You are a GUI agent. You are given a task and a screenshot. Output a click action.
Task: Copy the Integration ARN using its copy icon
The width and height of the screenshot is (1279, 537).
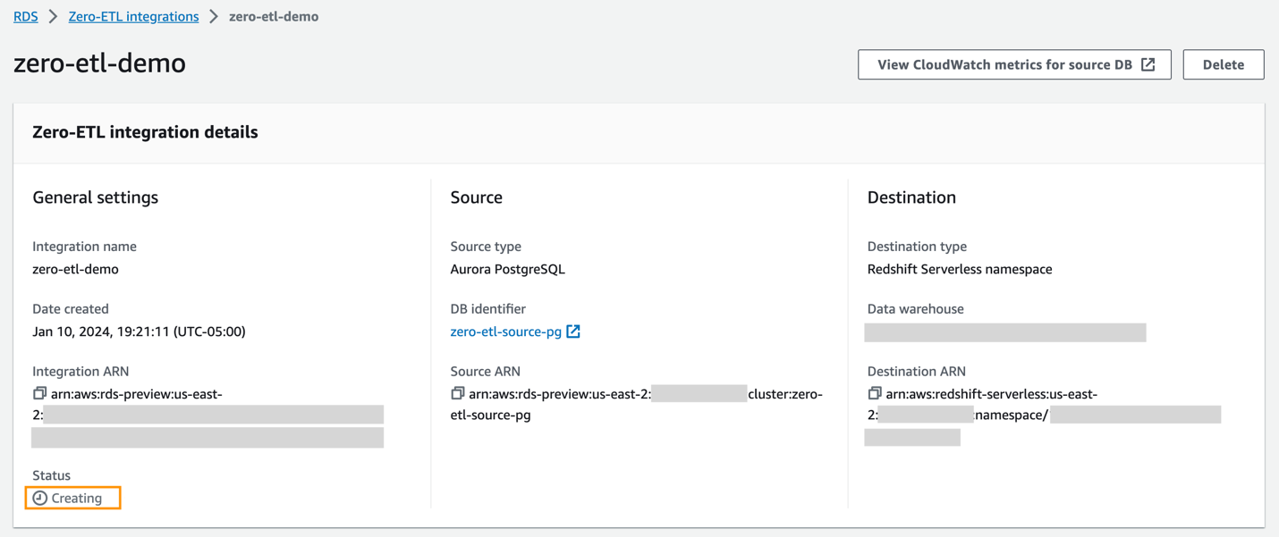(x=39, y=393)
